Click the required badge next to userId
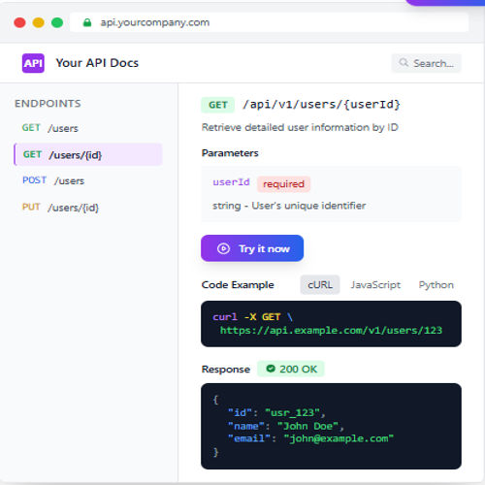This screenshot has width=485, height=485. click(283, 184)
